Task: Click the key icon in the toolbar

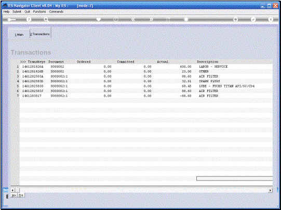Action: point(11,20)
